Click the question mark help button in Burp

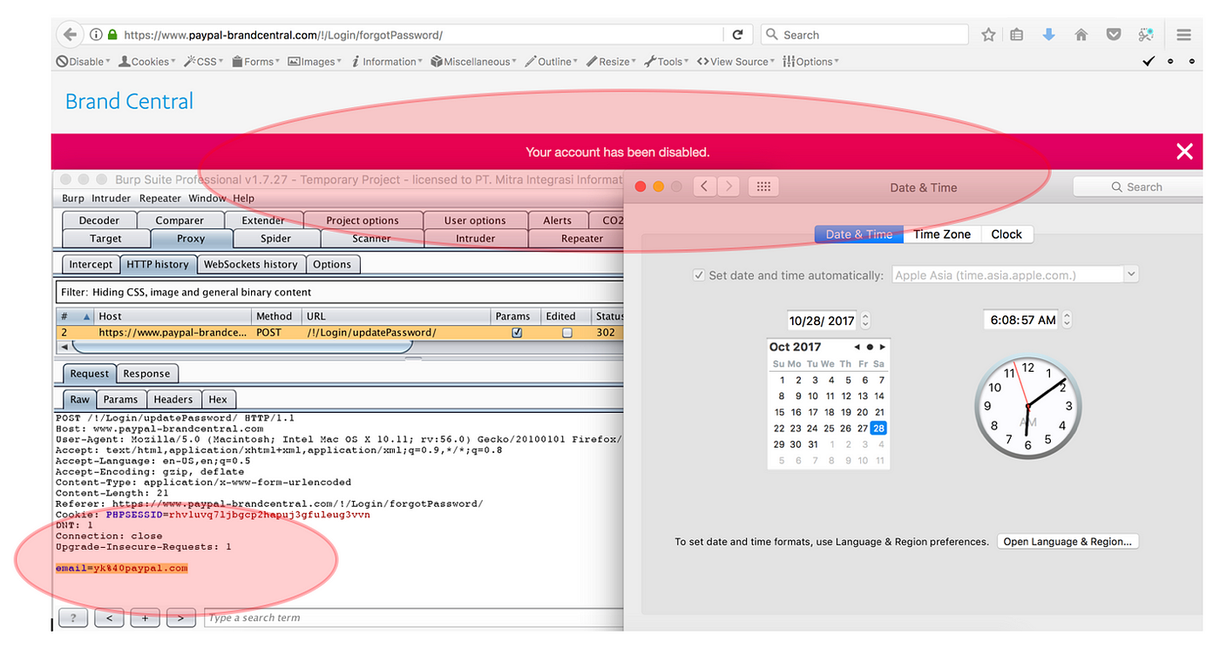pos(73,618)
